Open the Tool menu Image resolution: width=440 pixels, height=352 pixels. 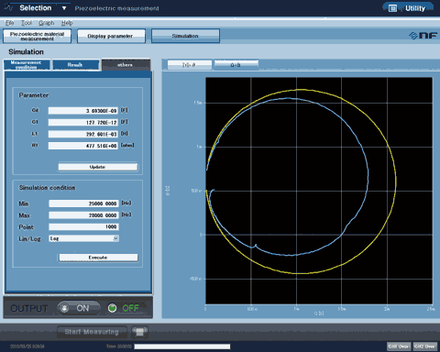(27, 23)
